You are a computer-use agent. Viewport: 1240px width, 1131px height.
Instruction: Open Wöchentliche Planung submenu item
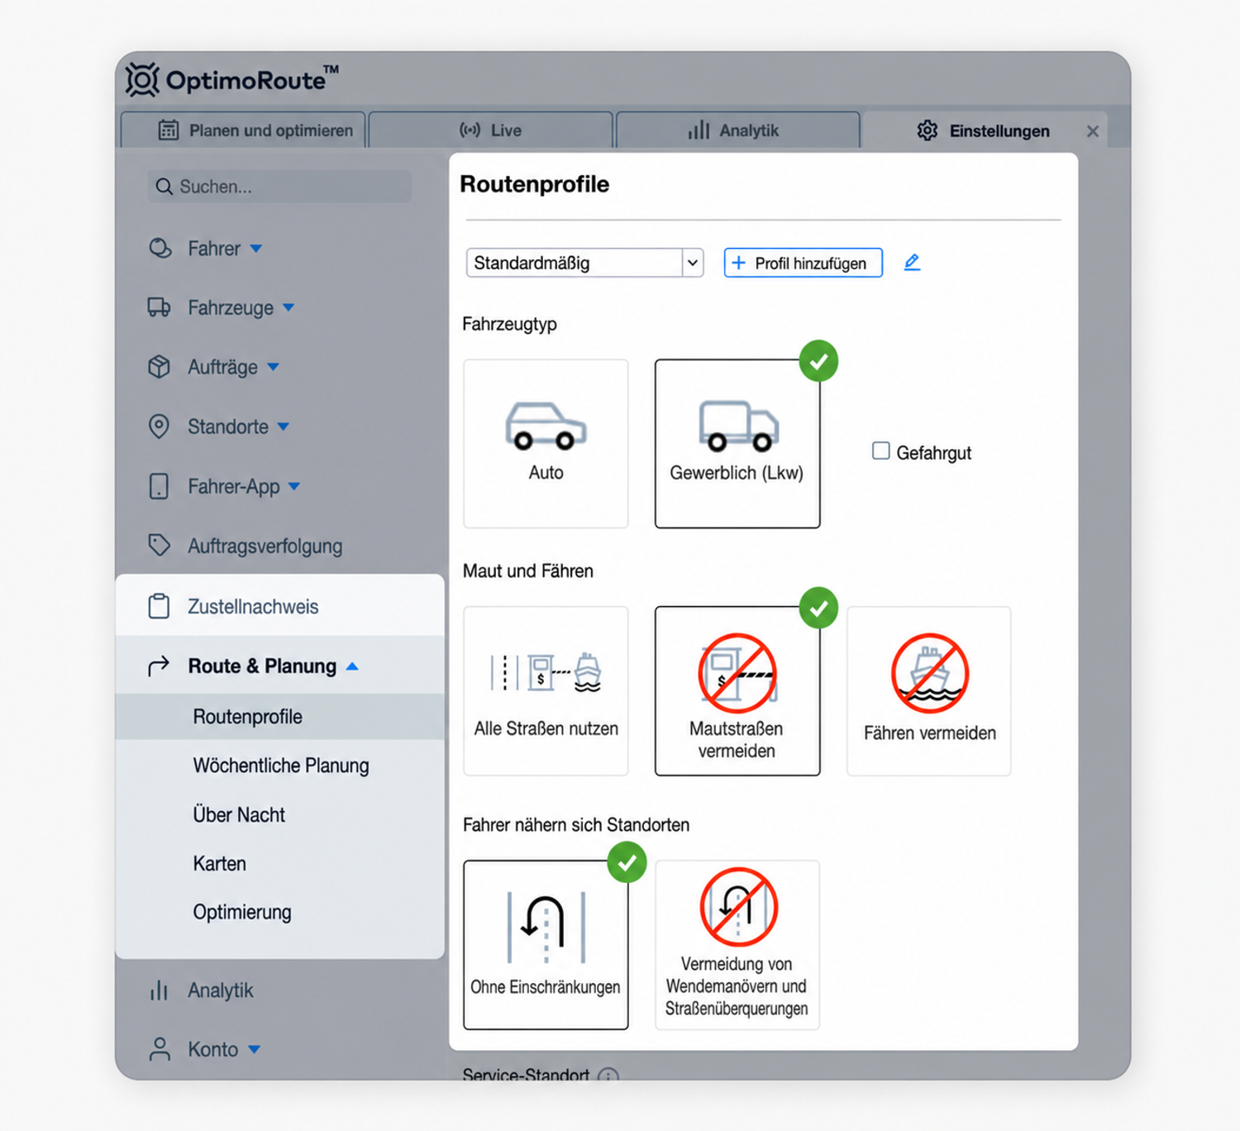[281, 766]
